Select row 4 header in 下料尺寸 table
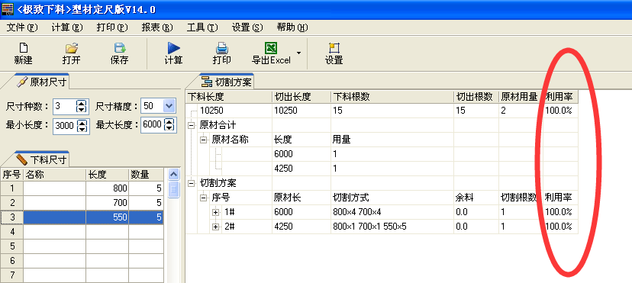 [x=11, y=232]
